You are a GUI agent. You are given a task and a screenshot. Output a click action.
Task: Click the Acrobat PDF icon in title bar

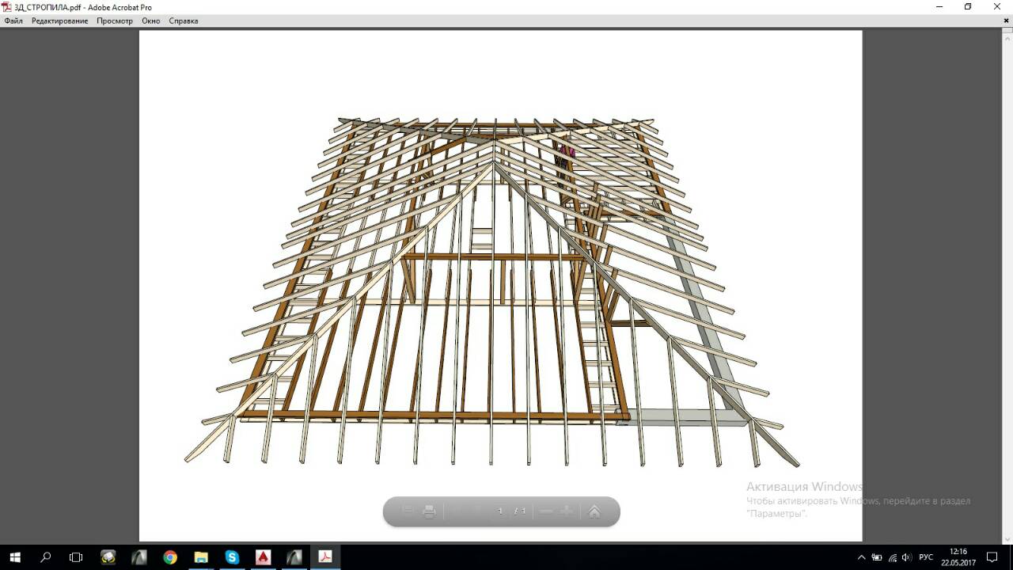[x=7, y=7]
